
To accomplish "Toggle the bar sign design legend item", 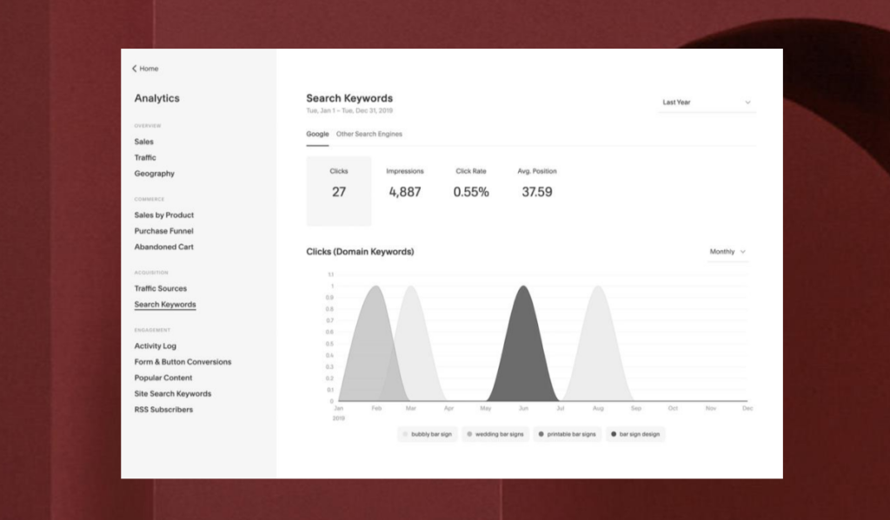I will [x=635, y=434].
